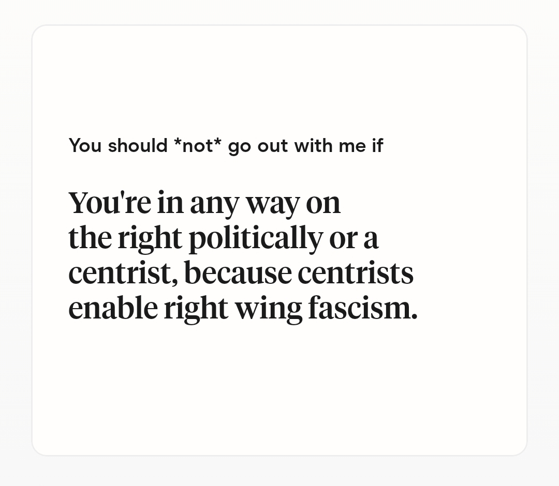Click the word "*not*" in the prompt heading
The image size is (559, 486).
198,146
